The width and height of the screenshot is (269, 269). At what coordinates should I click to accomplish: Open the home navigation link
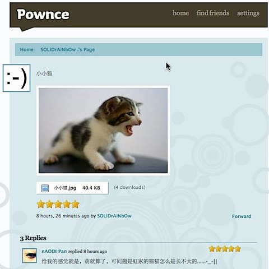tap(180, 13)
